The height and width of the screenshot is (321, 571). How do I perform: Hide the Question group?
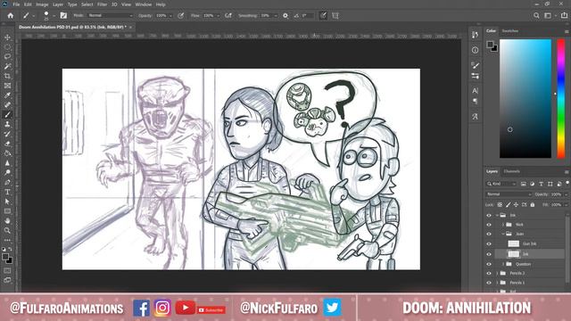coord(489,264)
